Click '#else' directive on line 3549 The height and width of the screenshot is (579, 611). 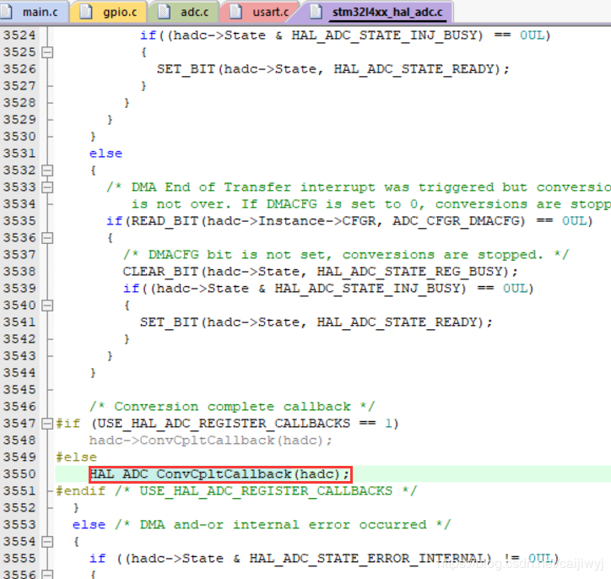click(x=76, y=457)
